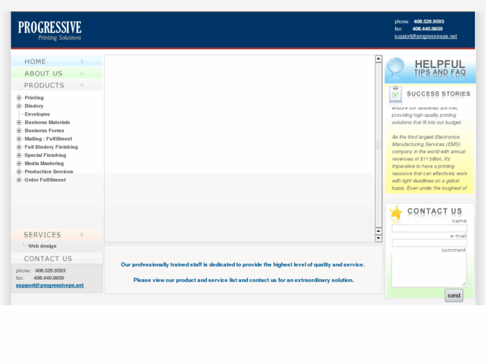Open the Success Stories heading

(439, 94)
